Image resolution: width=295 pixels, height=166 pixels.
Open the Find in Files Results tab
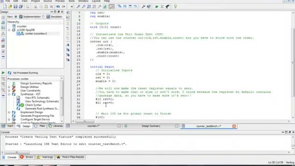71,157
